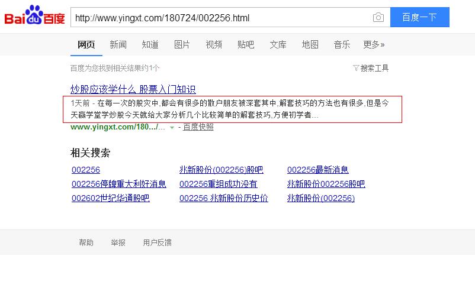The width and height of the screenshot is (475, 285).
Task: Open result 炒股应该学什么_股票入门知识
Action: tap(133, 89)
